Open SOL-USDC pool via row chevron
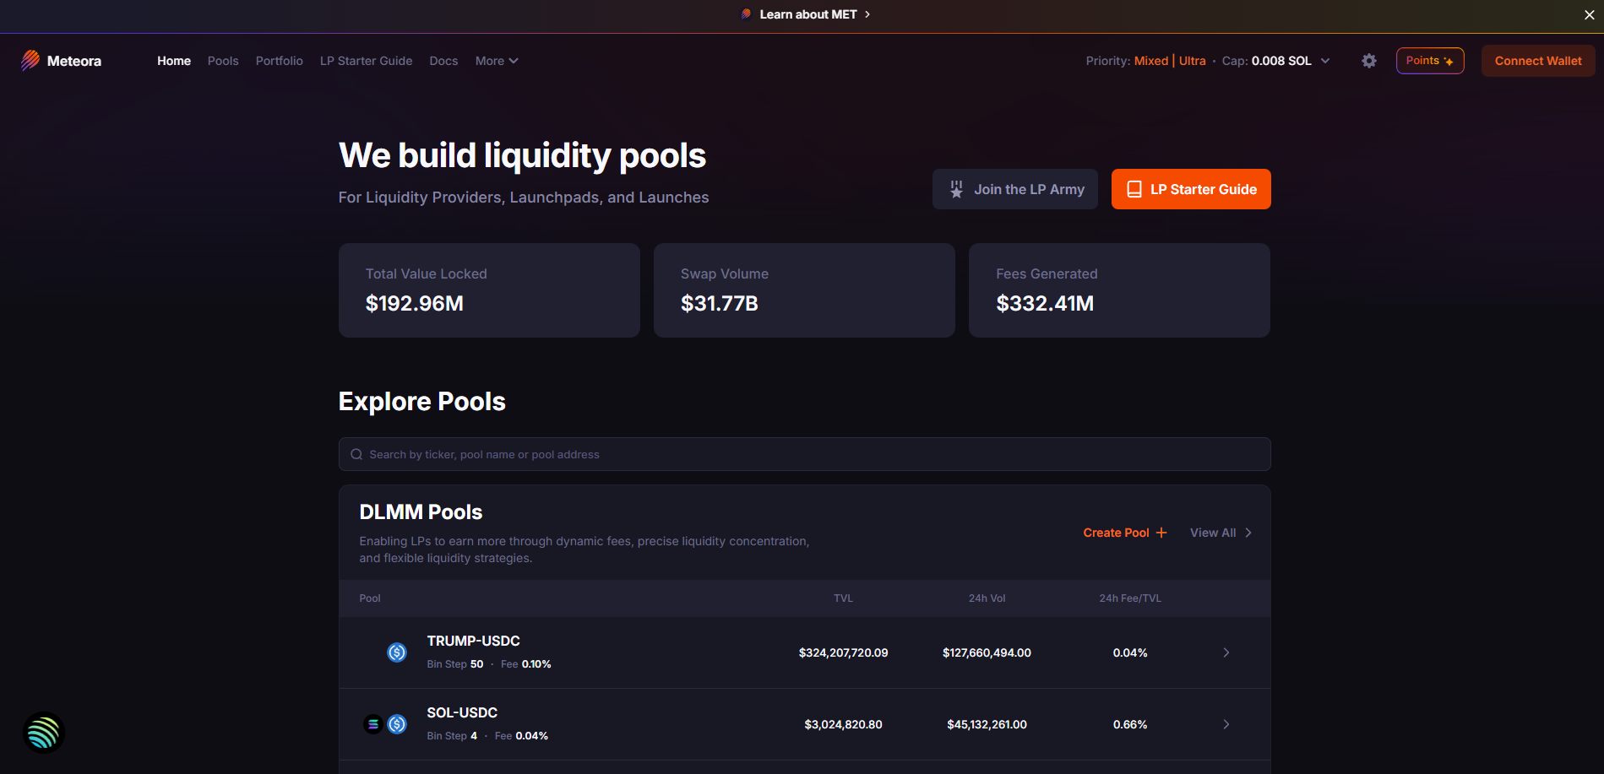Viewport: 1604px width, 774px height. click(x=1226, y=724)
